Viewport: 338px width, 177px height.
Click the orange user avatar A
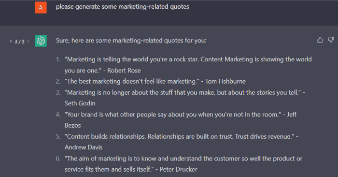point(41,8)
